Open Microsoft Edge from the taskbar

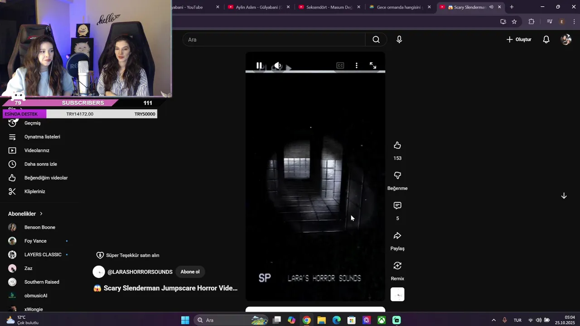tap(336, 320)
